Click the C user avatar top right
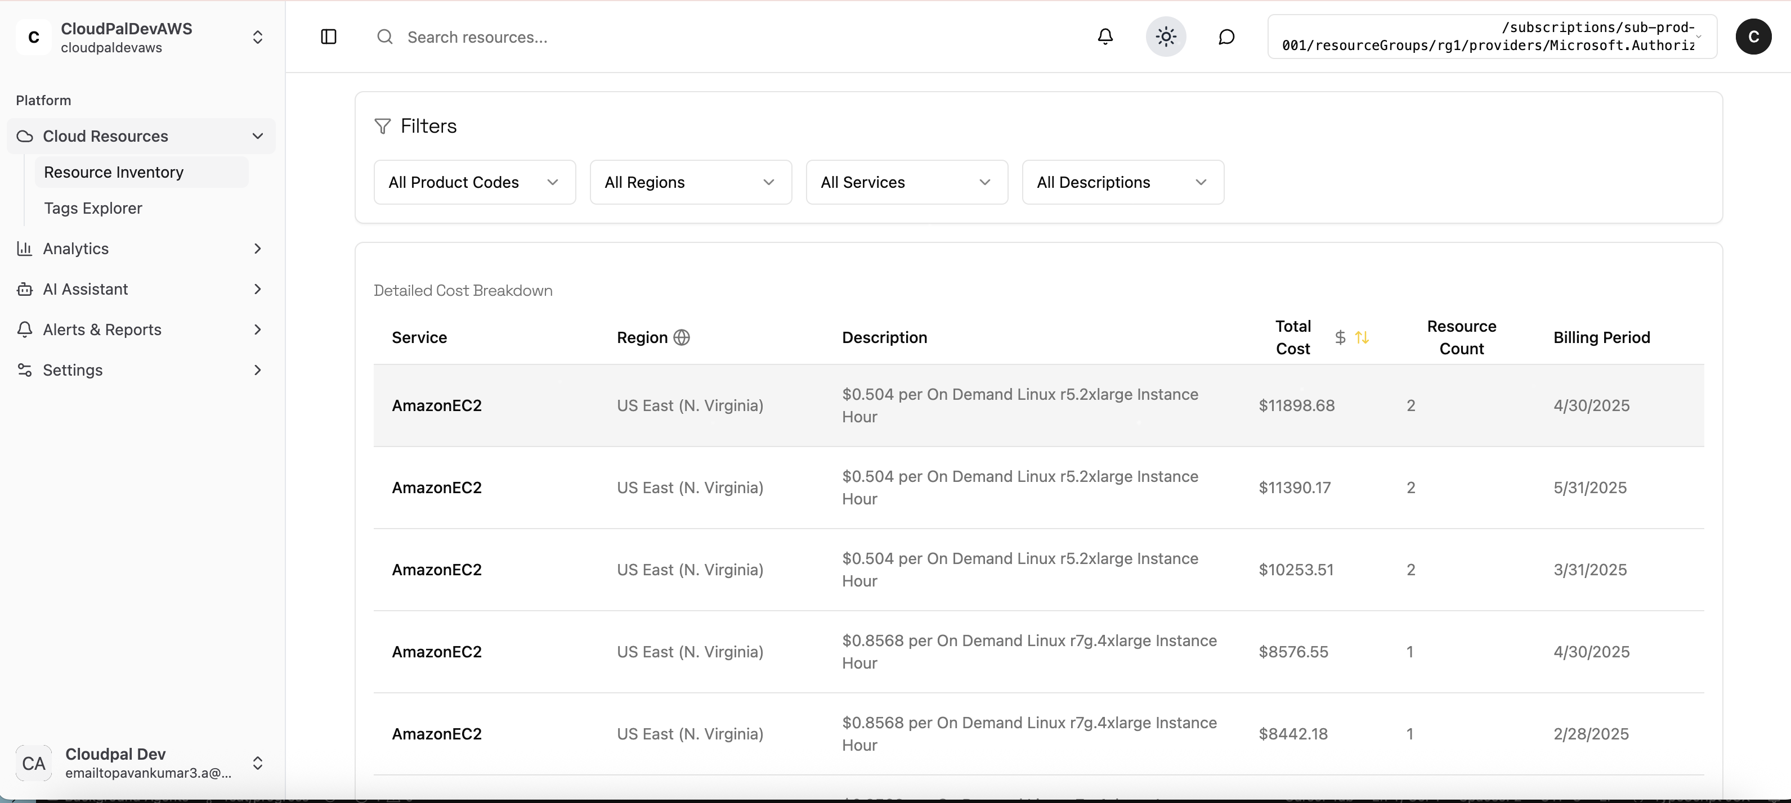The height and width of the screenshot is (803, 1791). pos(1753,37)
